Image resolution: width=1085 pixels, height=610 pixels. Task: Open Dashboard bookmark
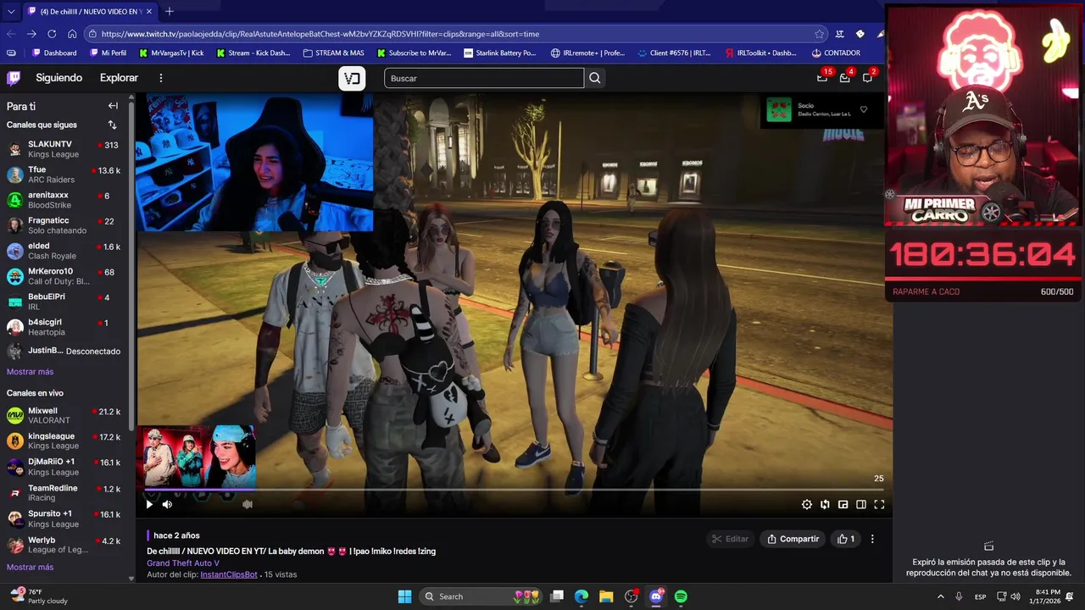54,53
